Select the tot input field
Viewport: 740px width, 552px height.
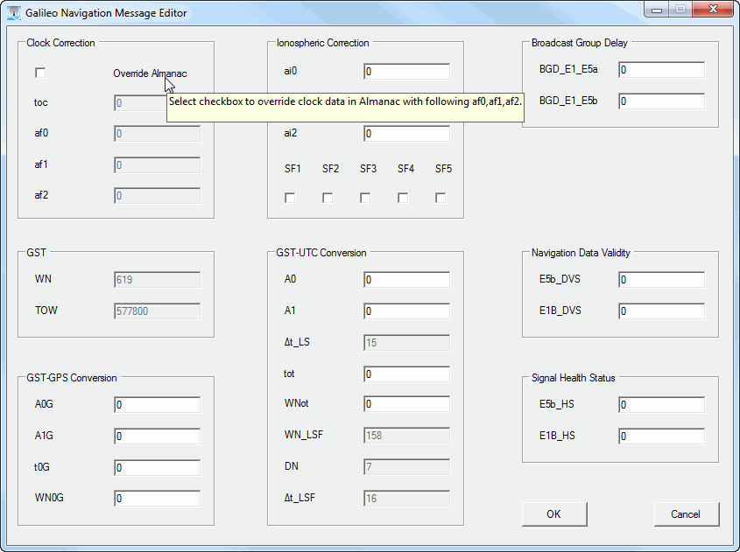[407, 374]
